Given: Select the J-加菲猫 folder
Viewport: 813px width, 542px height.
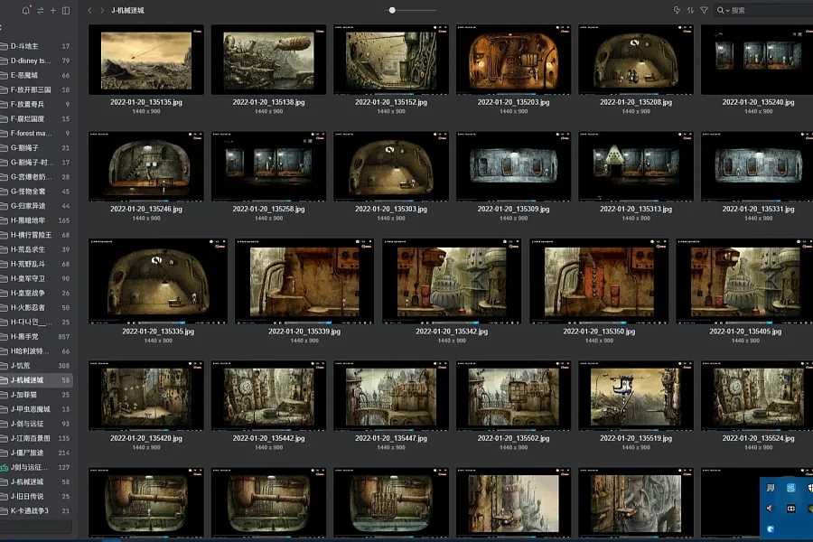Looking at the screenshot, I should [x=36, y=395].
